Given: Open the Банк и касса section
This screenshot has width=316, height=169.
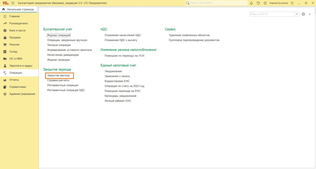Looking at the screenshot, I should 17,30.
